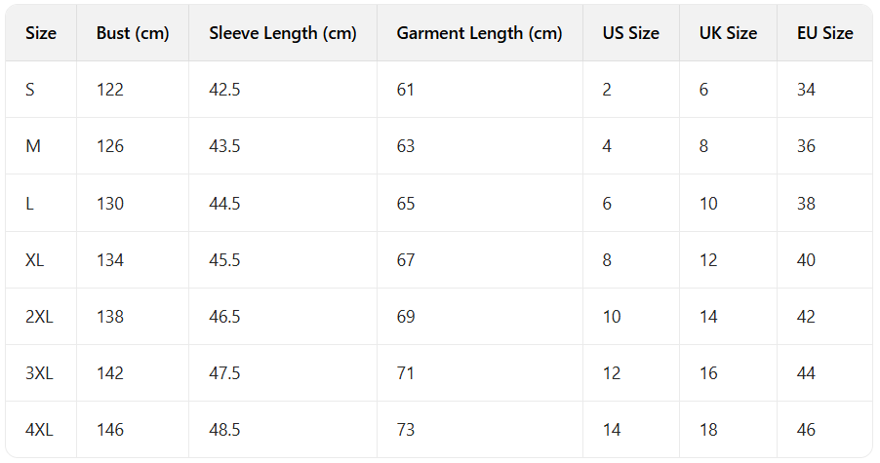The height and width of the screenshot is (463, 880).
Task: Click the US Size column header
Action: (x=630, y=33)
